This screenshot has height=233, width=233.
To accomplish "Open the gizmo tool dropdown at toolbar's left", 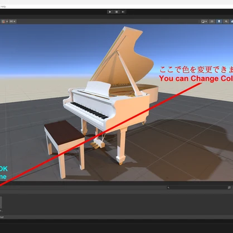I will point(4,21).
